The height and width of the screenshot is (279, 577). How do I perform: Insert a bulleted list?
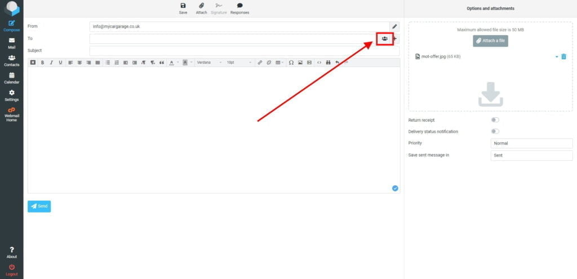[x=108, y=63]
